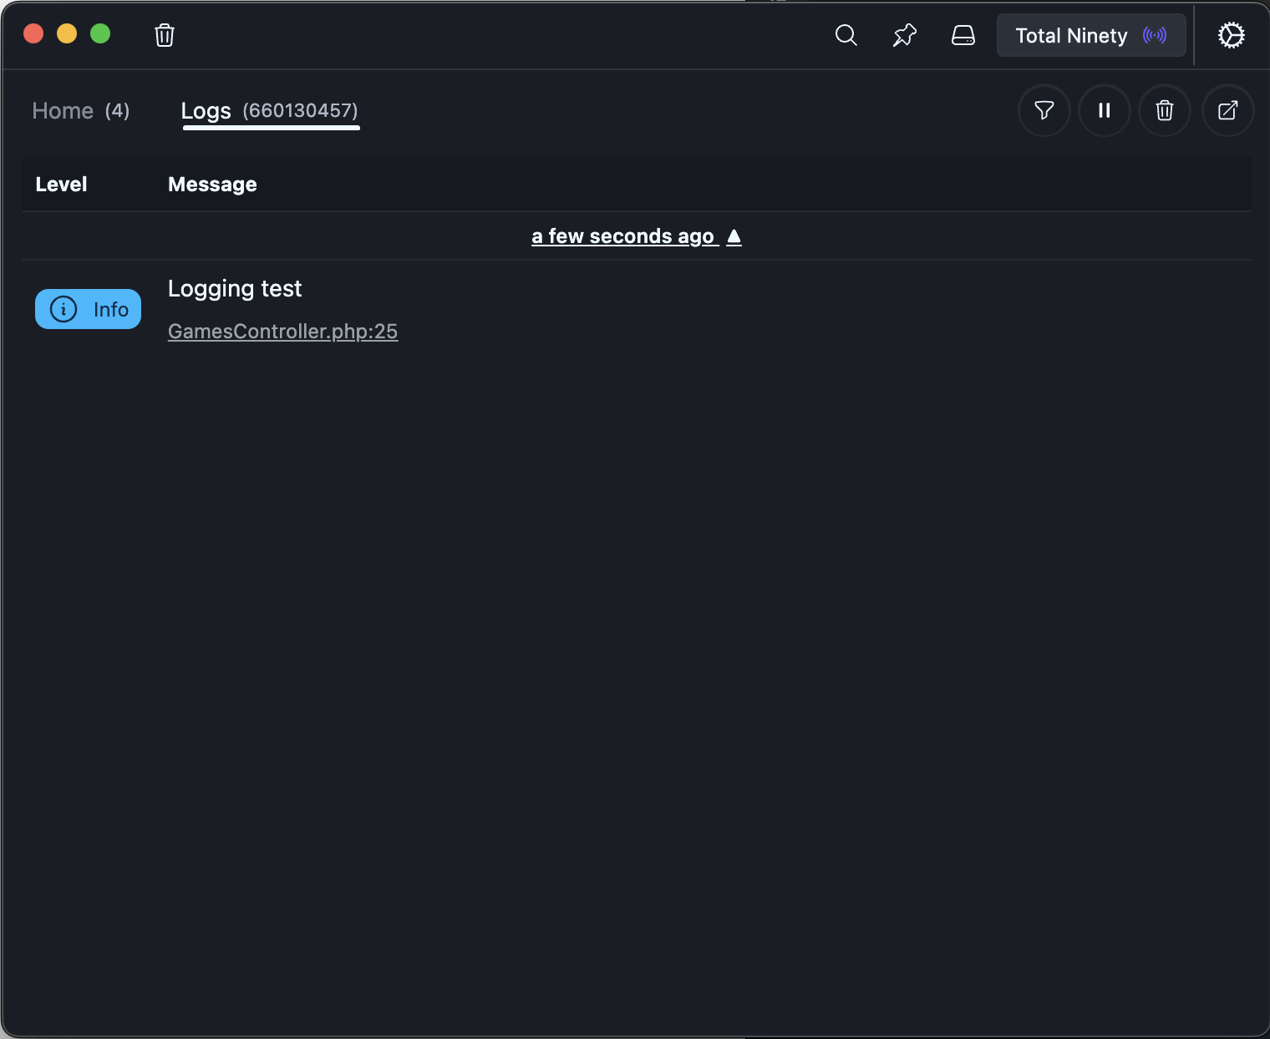Open the Ray settings gear
Screen dimensions: 1270x1039
[x=1231, y=35]
